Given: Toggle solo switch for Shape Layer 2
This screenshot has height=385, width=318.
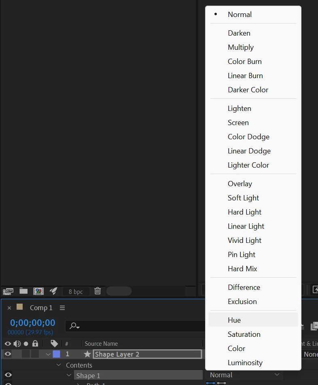Looking at the screenshot, I should (26, 354).
